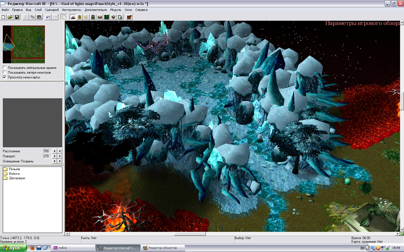Image resolution: width=404 pixels, height=252 pixels.
Task: Decrease Поворот with the left arrow
Action: (55, 156)
